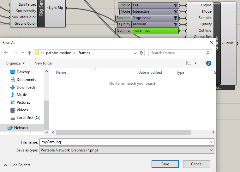
Task: Click the Documents icon in the sidebar
Action: pyautogui.click(x=13, y=80)
